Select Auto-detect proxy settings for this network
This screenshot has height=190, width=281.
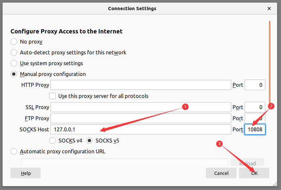point(14,52)
